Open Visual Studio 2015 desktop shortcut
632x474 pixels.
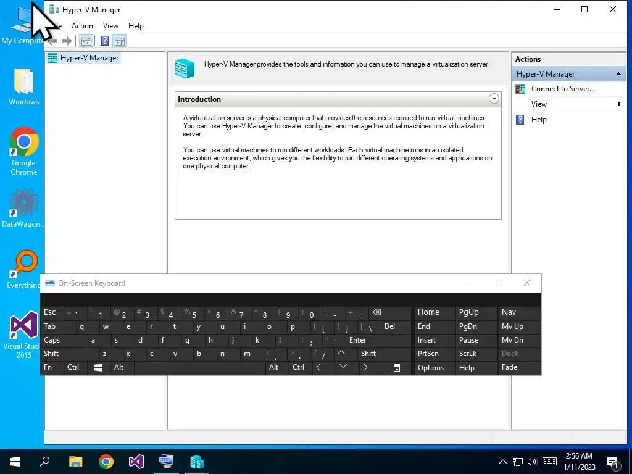point(23,335)
